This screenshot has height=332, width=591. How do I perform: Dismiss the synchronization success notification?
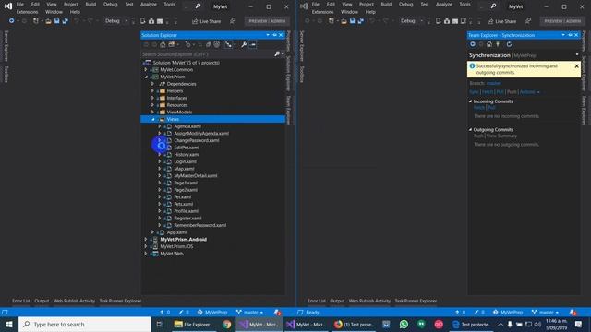click(576, 66)
